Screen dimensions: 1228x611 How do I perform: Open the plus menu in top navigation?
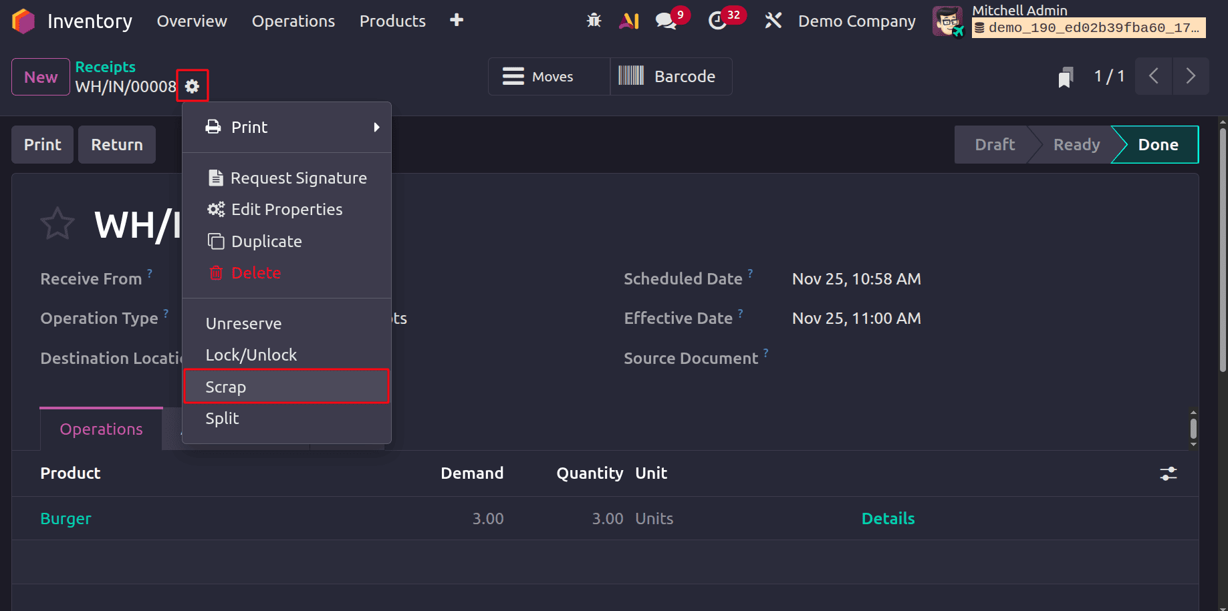(x=456, y=21)
